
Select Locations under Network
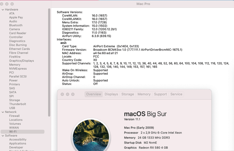16,120
